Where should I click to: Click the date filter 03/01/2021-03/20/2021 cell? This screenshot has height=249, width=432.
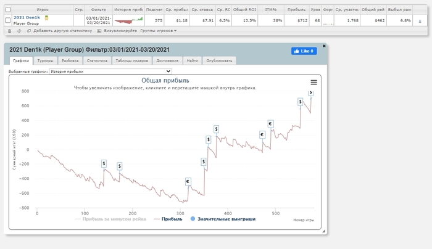pos(98,20)
